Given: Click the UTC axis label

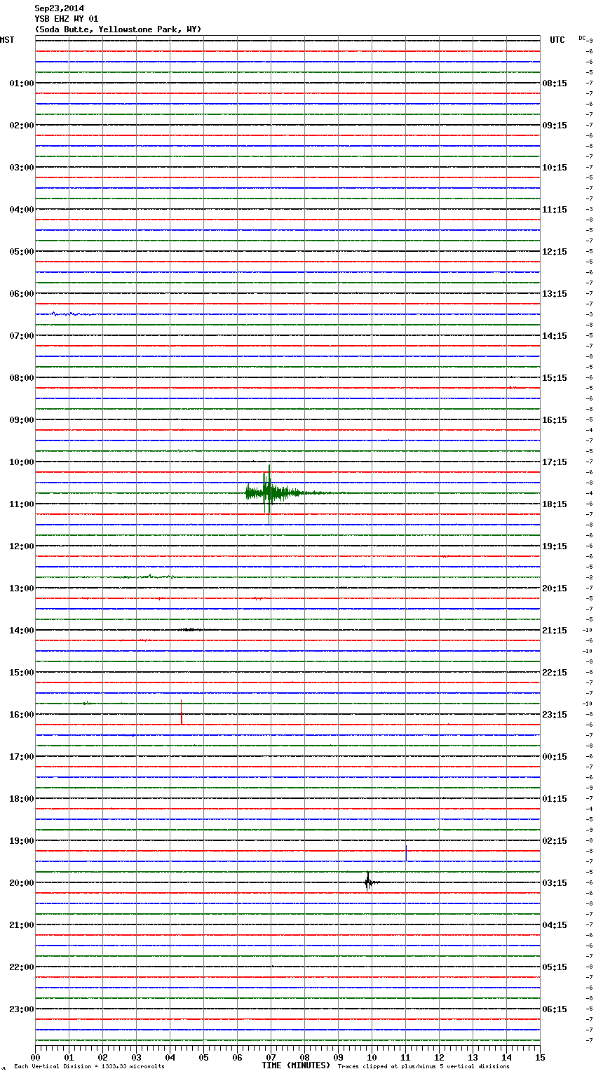Looking at the screenshot, I should tap(557, 40).
